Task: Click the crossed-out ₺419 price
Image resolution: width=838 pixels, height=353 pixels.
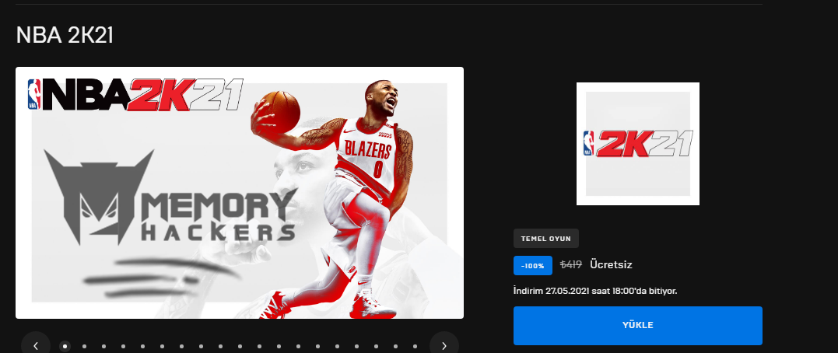Action: [x=571, y=264]
